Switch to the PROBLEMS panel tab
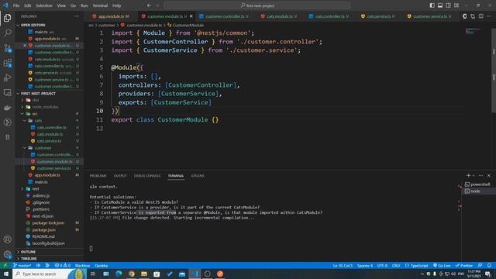 coord(98,176)
